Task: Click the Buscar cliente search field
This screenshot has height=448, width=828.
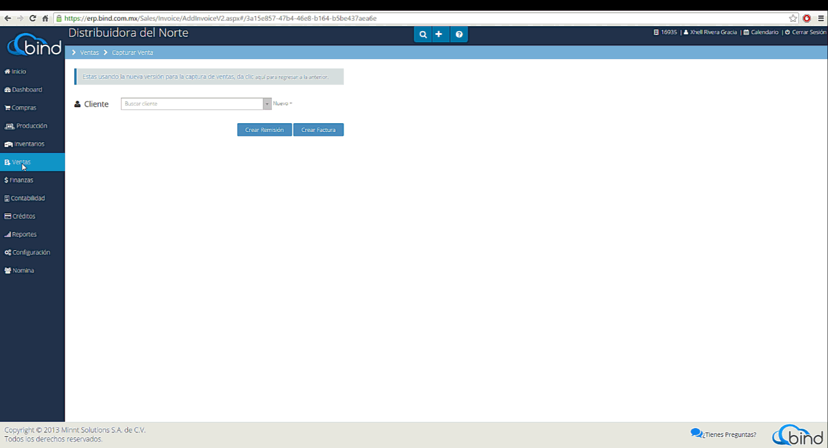Action: point(192,104)
